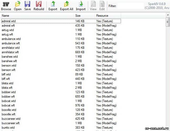Viewport: 170px width, 131px height.
Task: Highlight biff.wft file
Action: coord(61,79)
